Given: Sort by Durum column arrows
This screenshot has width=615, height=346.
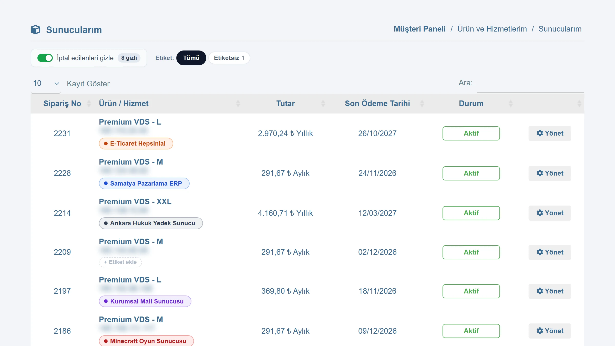Looking at the screenshot, I should (x=510, y=104).
